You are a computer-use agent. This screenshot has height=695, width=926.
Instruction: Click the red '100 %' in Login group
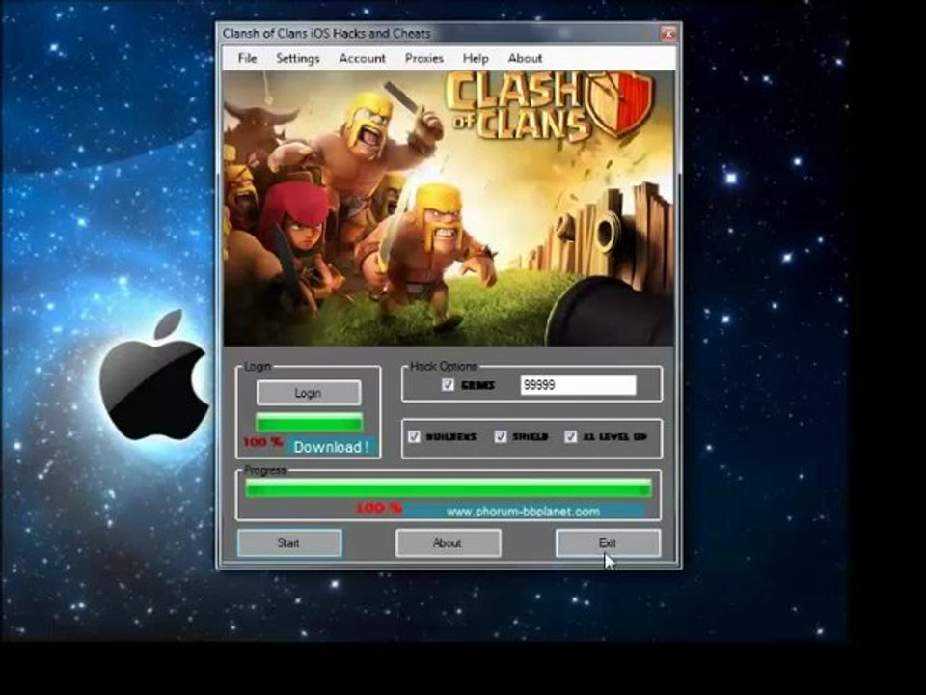[x=262, y=442]
